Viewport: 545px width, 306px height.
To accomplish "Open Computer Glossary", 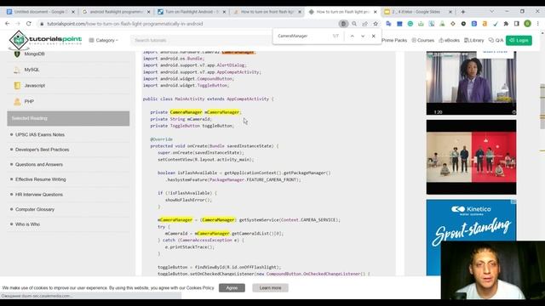I will tap(35, 210).
